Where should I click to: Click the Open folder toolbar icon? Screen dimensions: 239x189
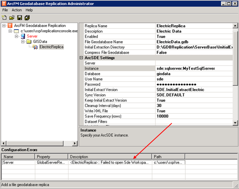(12, 17)
